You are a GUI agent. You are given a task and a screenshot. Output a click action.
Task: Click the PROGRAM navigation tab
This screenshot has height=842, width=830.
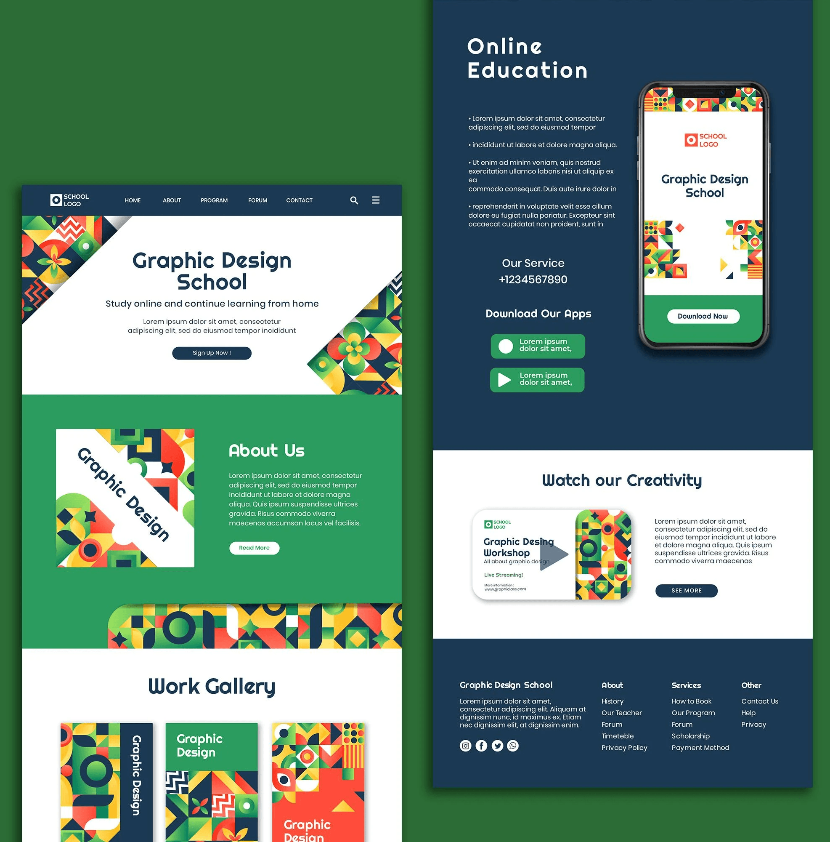click(213, 201)
